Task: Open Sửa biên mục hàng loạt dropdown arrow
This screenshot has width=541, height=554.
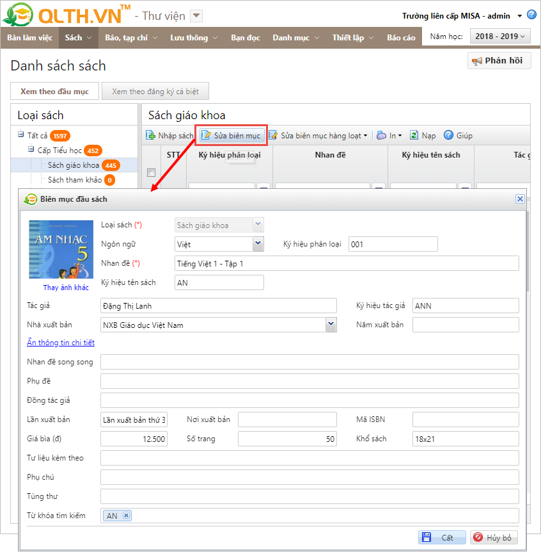Action: point(365,135)
